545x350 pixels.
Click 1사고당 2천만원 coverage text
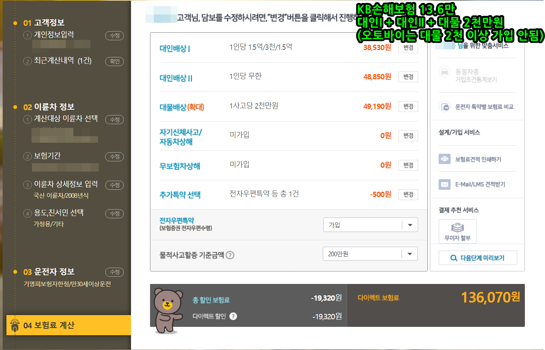coord(254,106)
